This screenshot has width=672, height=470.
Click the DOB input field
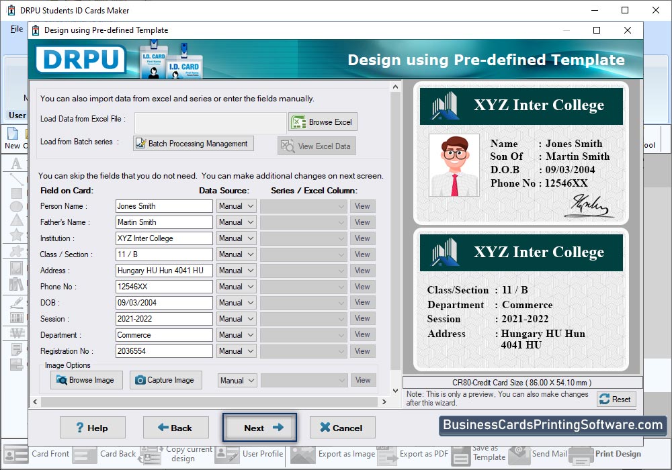coord(164,303)
